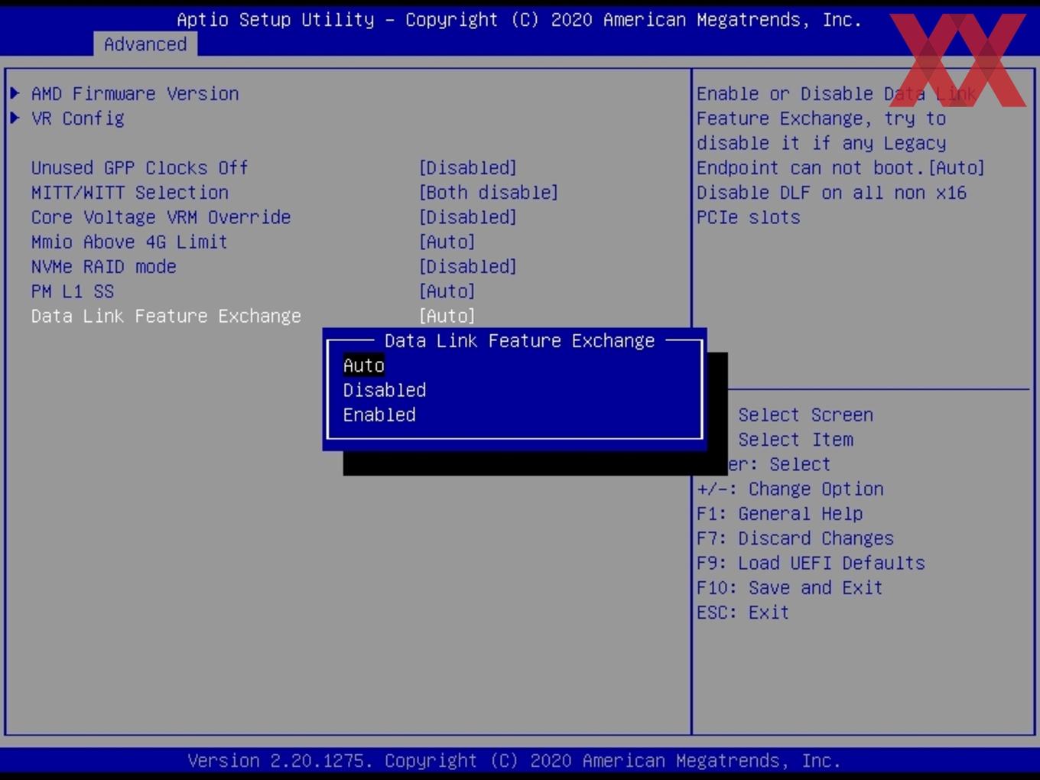
Task: Click the popup title Data Link Feature Exchange
Action: [x=520, y=341]
